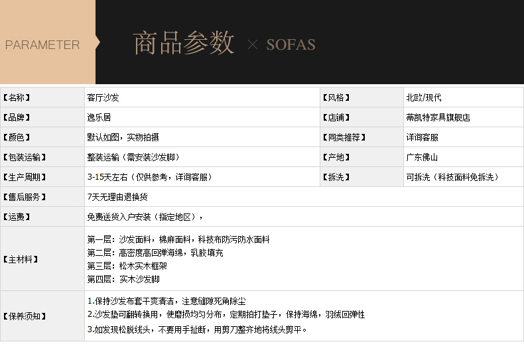The height and width of the screenshot is (356, 524).
Task: Select the 【品牌】 label cell
Action: tap(42, 117)
